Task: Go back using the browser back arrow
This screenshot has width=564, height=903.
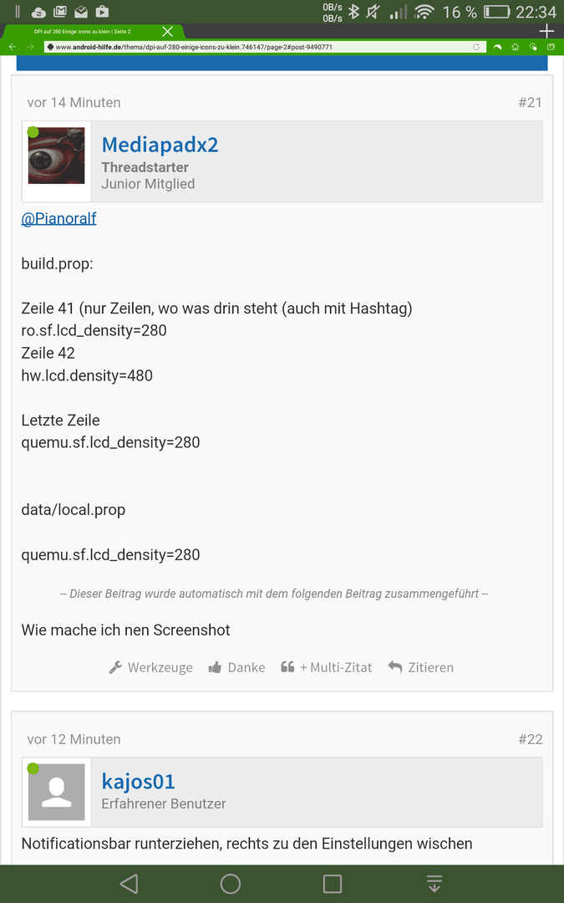Action: point(12,47)
